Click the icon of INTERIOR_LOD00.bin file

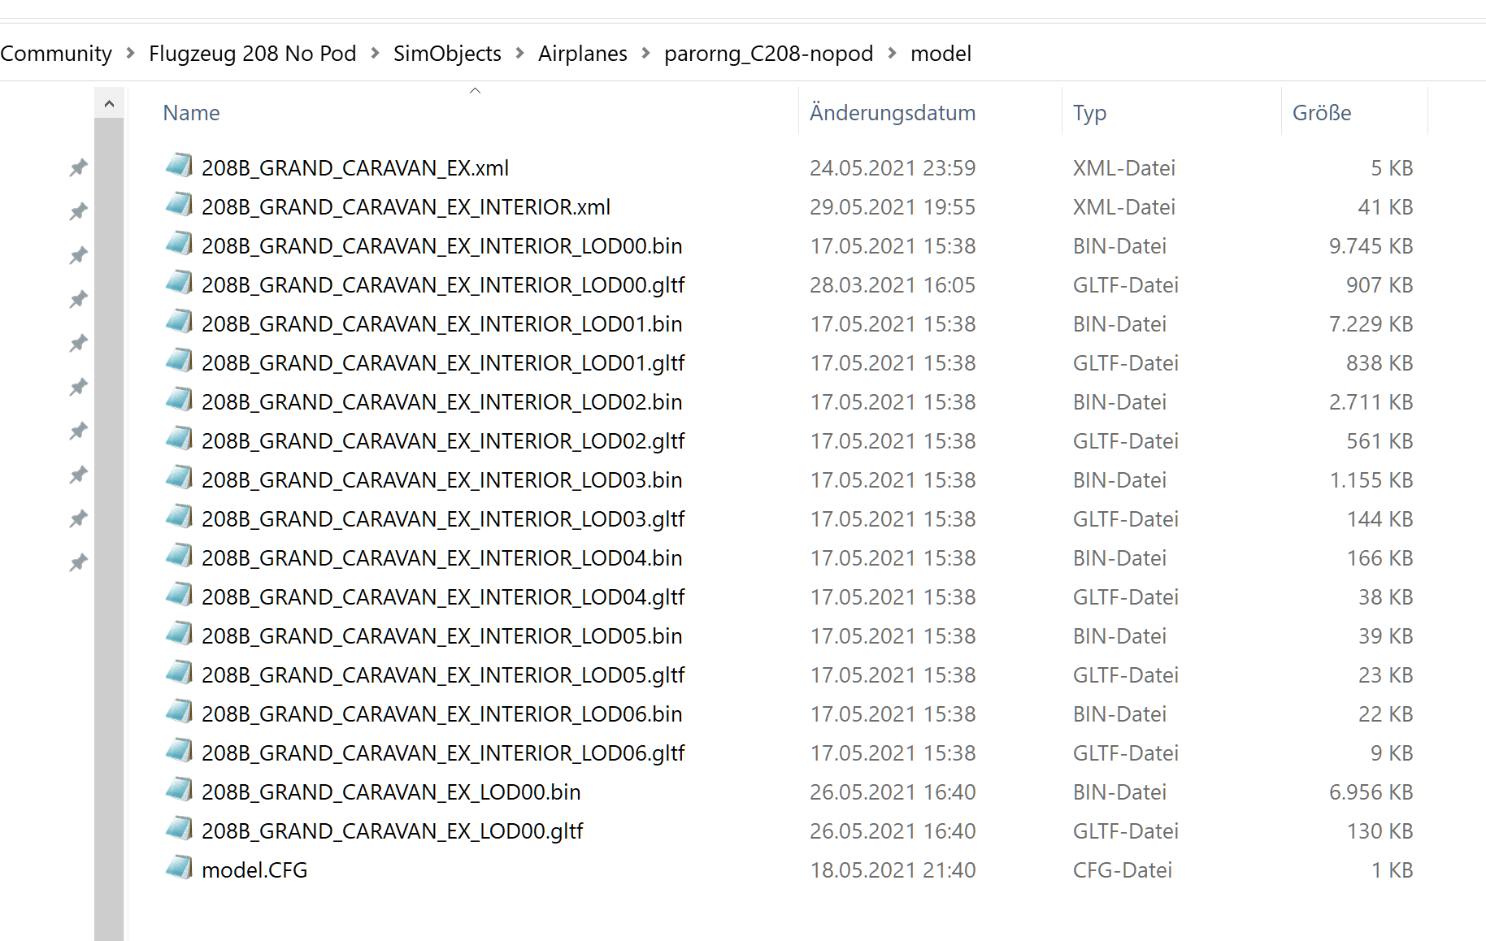pos(179,244)
